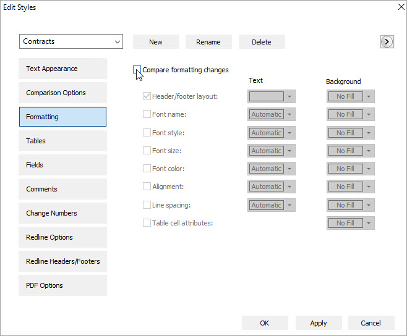Click Header/footer layout No Fill swatch
Image resolution: width=407 pixels, height=336 pixels.
coord(346,96)
